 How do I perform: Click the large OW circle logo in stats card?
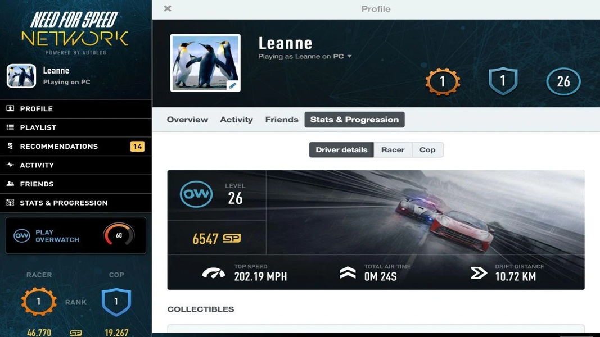point(196,194)
